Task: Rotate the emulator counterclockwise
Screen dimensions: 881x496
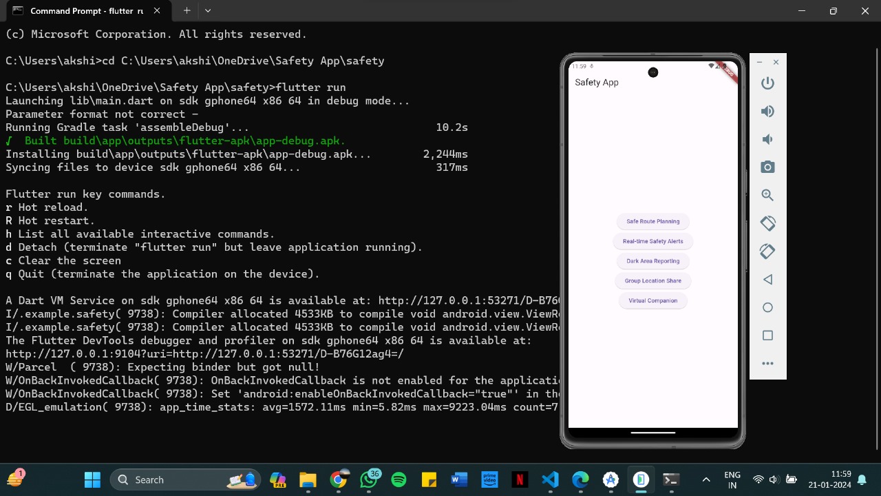Action: (767, 223)
